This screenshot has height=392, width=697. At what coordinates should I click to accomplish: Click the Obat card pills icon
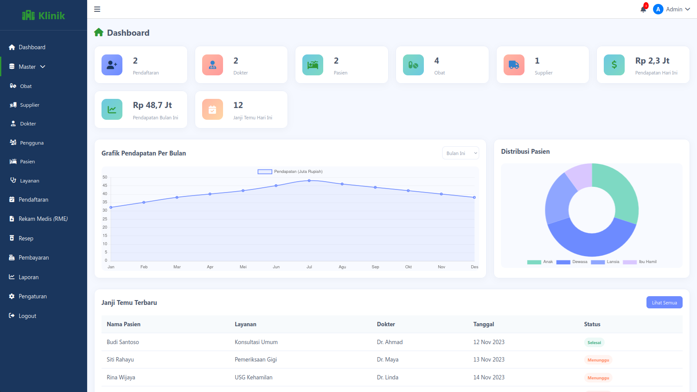[413, 65]
